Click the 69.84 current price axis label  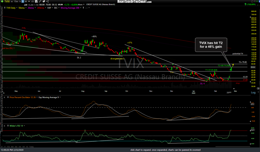coord(253,67)
